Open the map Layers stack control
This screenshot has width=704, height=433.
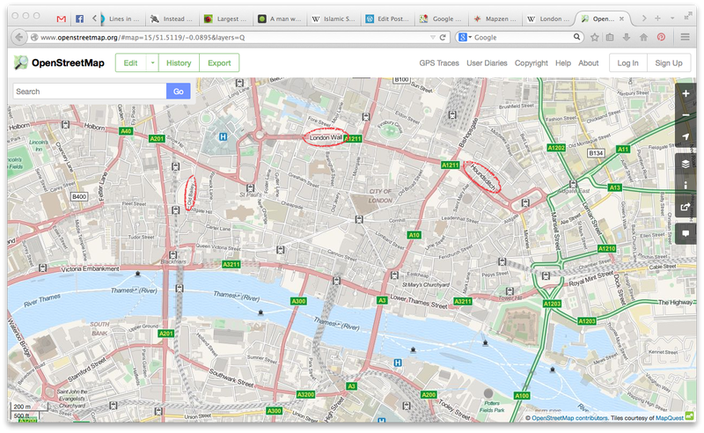(686, 164)
